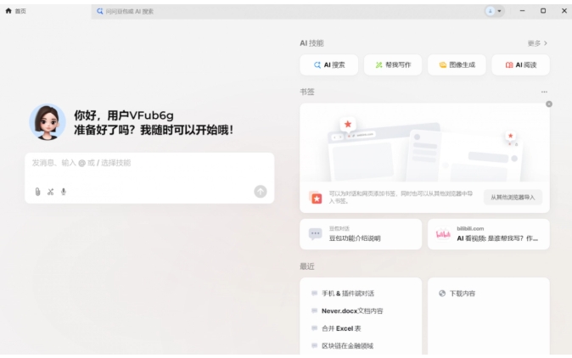Image resolution: width=572 pixels, height=358 pixels.
Task: Focus the message input field
Action: [149, 163]
